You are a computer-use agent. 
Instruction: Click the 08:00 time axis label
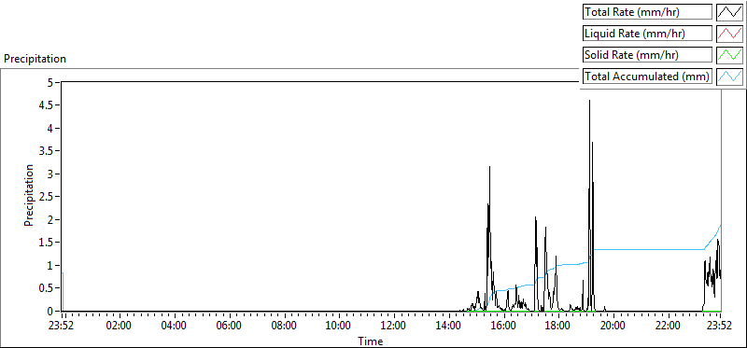click(284, 327)
